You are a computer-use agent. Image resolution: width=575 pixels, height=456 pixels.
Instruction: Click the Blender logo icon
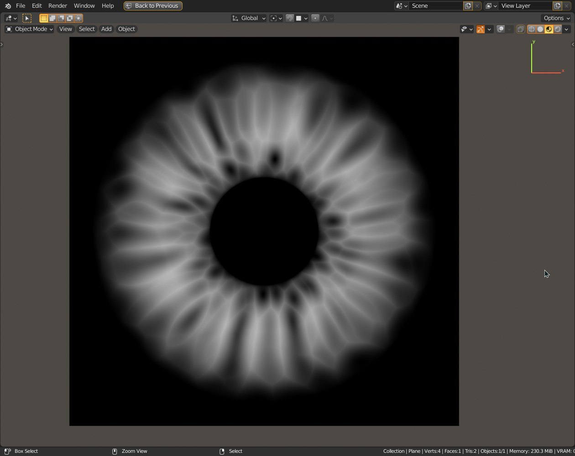click(8, 6)
